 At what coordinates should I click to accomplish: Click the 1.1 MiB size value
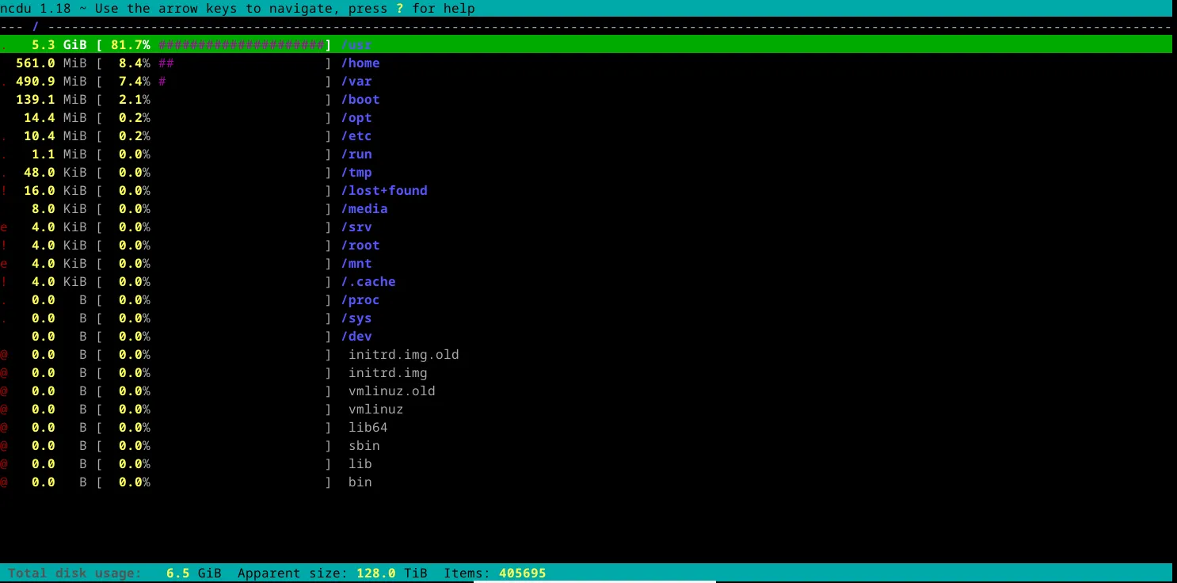(59, 154)
